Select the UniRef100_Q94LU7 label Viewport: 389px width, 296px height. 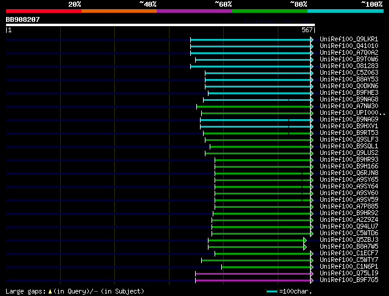pos(349,227)
